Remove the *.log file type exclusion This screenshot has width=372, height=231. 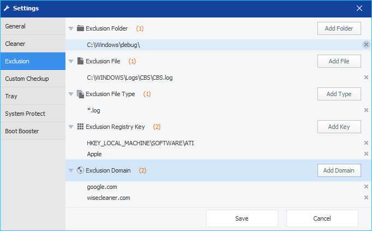(366, 110)
